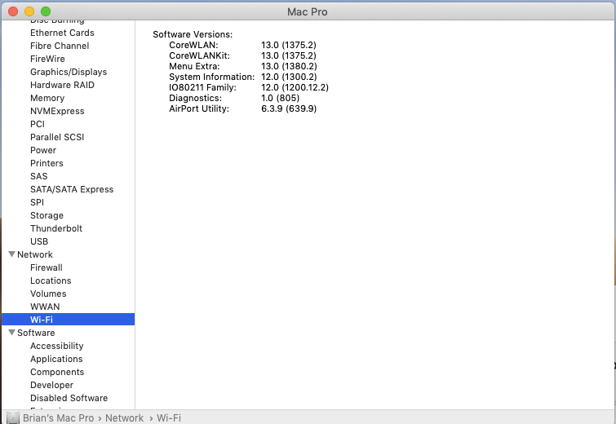
Task: Select Components under Software
Action: [57, 372]
